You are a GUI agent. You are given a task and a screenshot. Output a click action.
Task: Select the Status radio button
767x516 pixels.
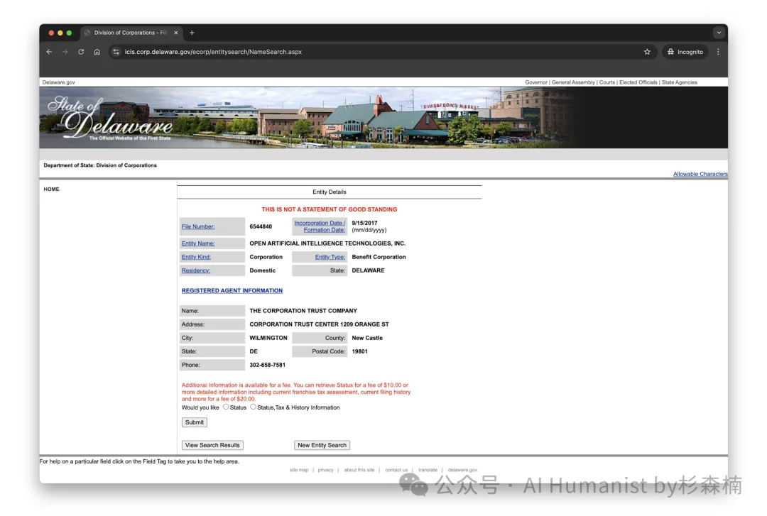226,407
